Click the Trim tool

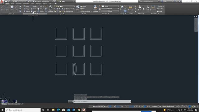tap(40, 6)
